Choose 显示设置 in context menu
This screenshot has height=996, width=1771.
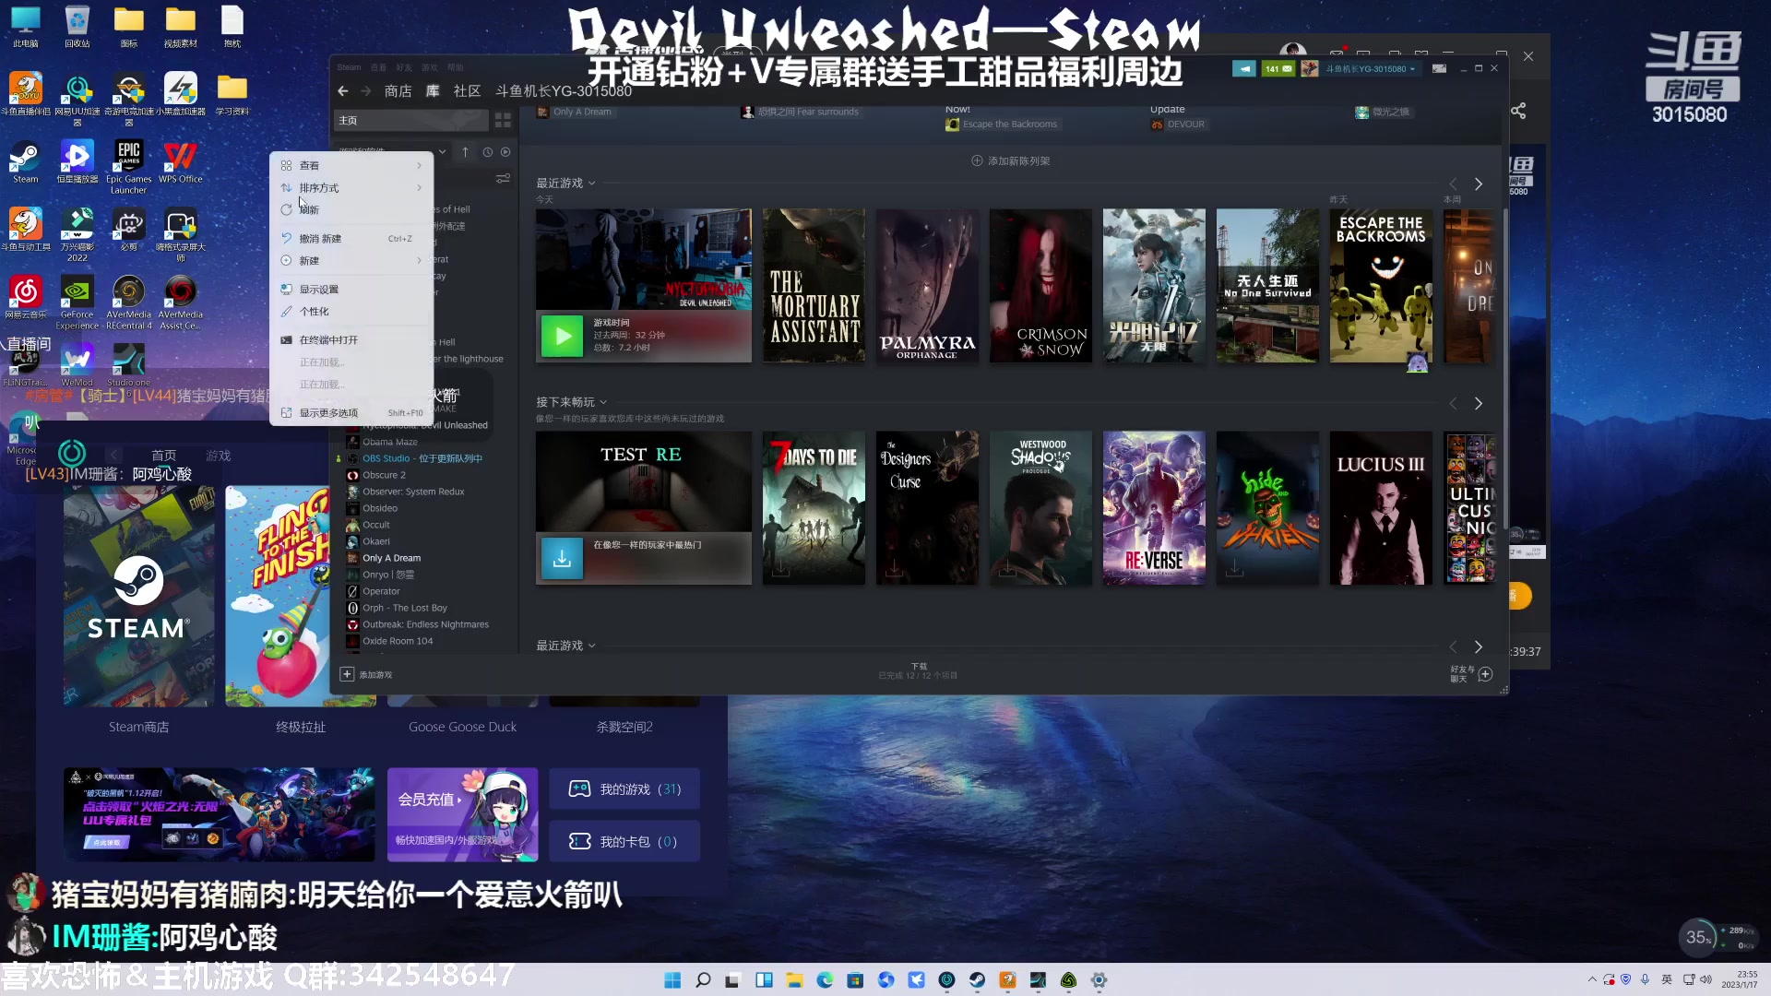[x=351, y=289]
